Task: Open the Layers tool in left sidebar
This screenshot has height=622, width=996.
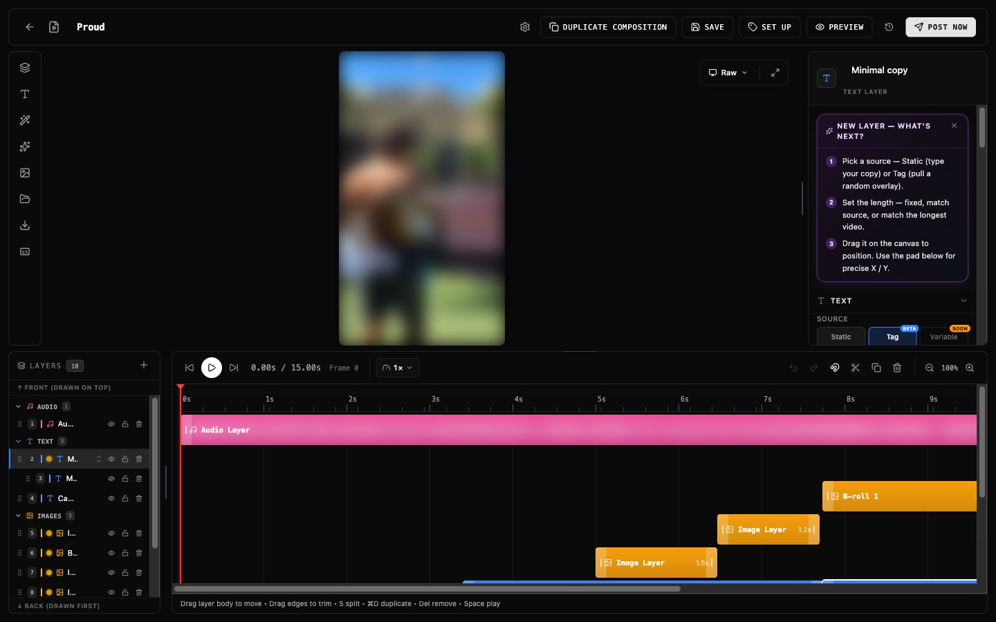Action: pos(25,68)
